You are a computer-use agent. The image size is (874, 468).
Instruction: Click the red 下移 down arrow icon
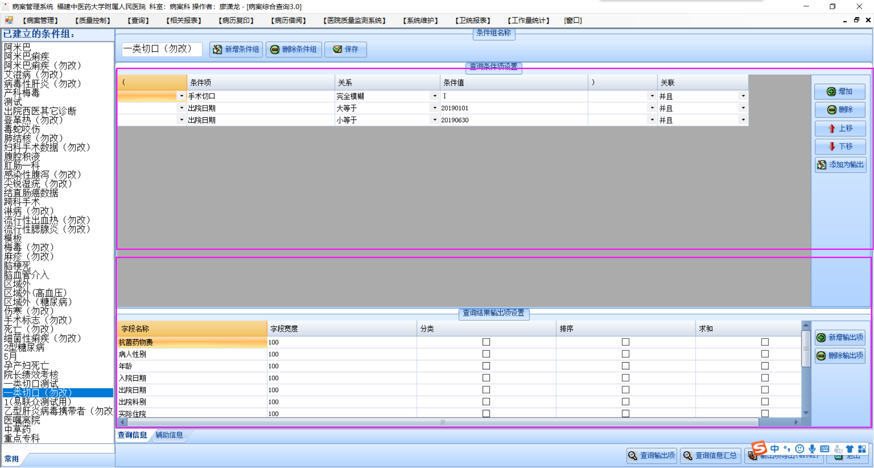[x=832, y=146]
